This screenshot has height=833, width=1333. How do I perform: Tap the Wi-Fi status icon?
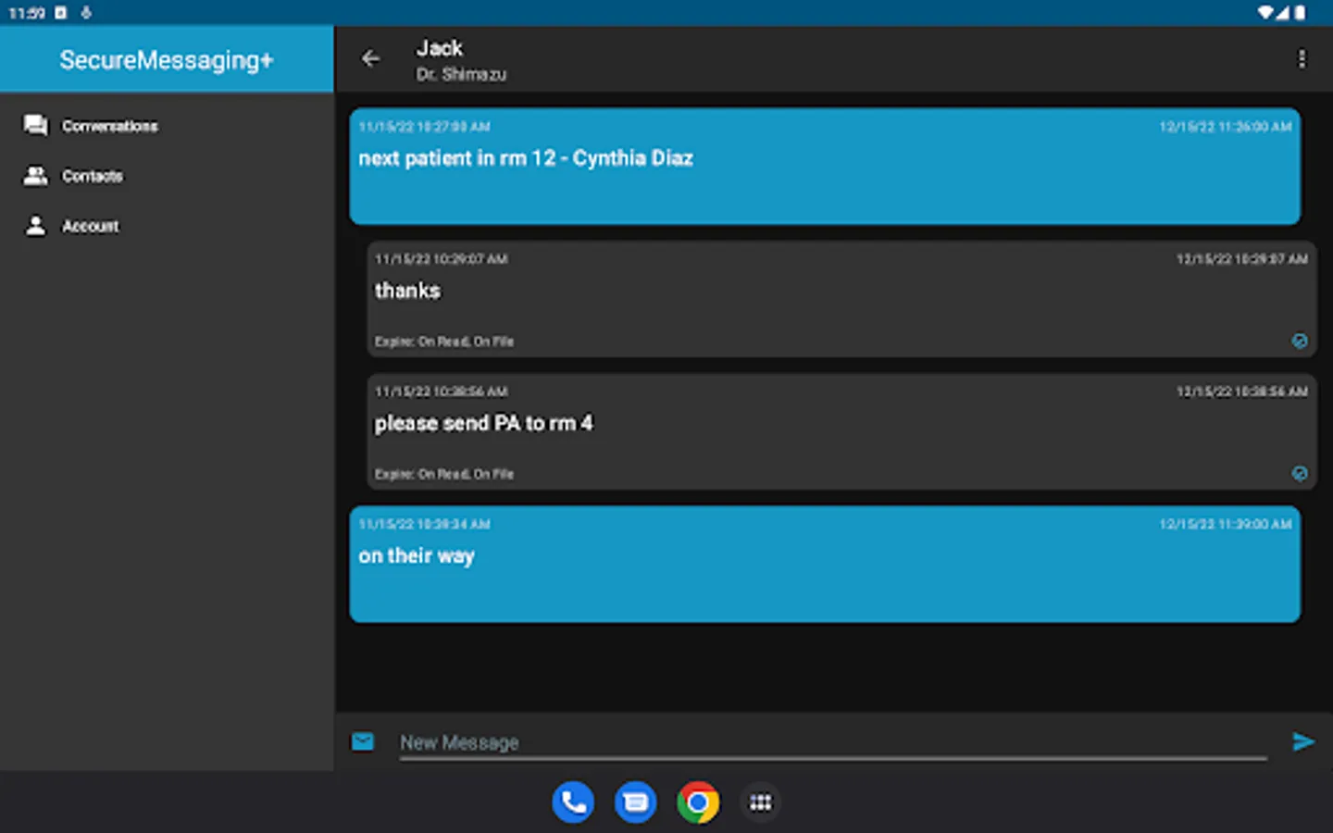[x=1264, y=12]
